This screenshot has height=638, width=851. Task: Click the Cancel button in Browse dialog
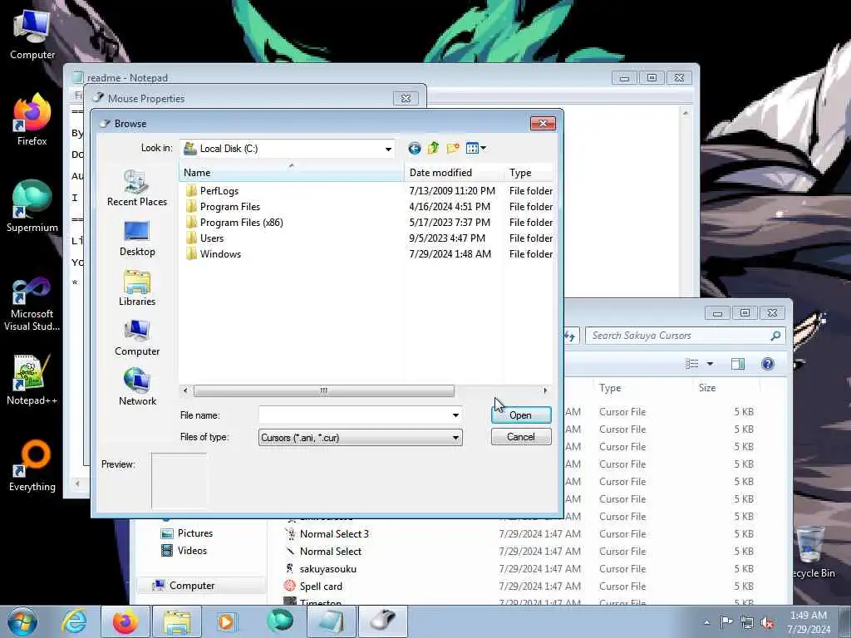(x=521, y=437)
